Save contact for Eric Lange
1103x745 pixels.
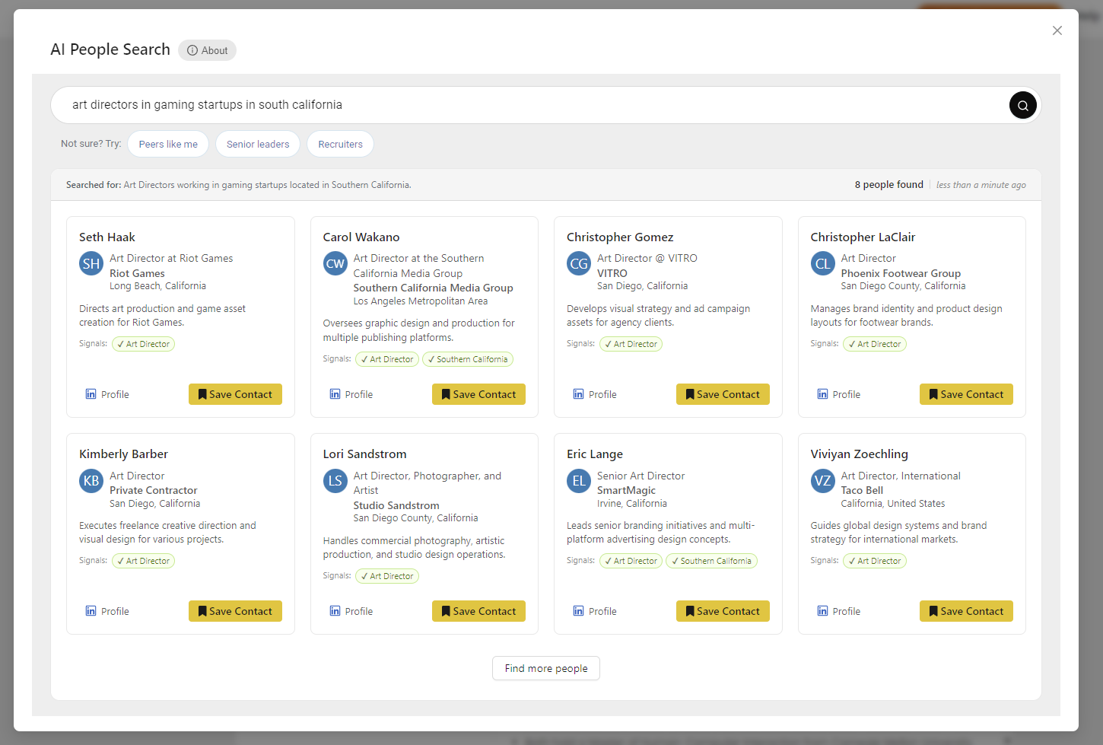tap(723, 611)
